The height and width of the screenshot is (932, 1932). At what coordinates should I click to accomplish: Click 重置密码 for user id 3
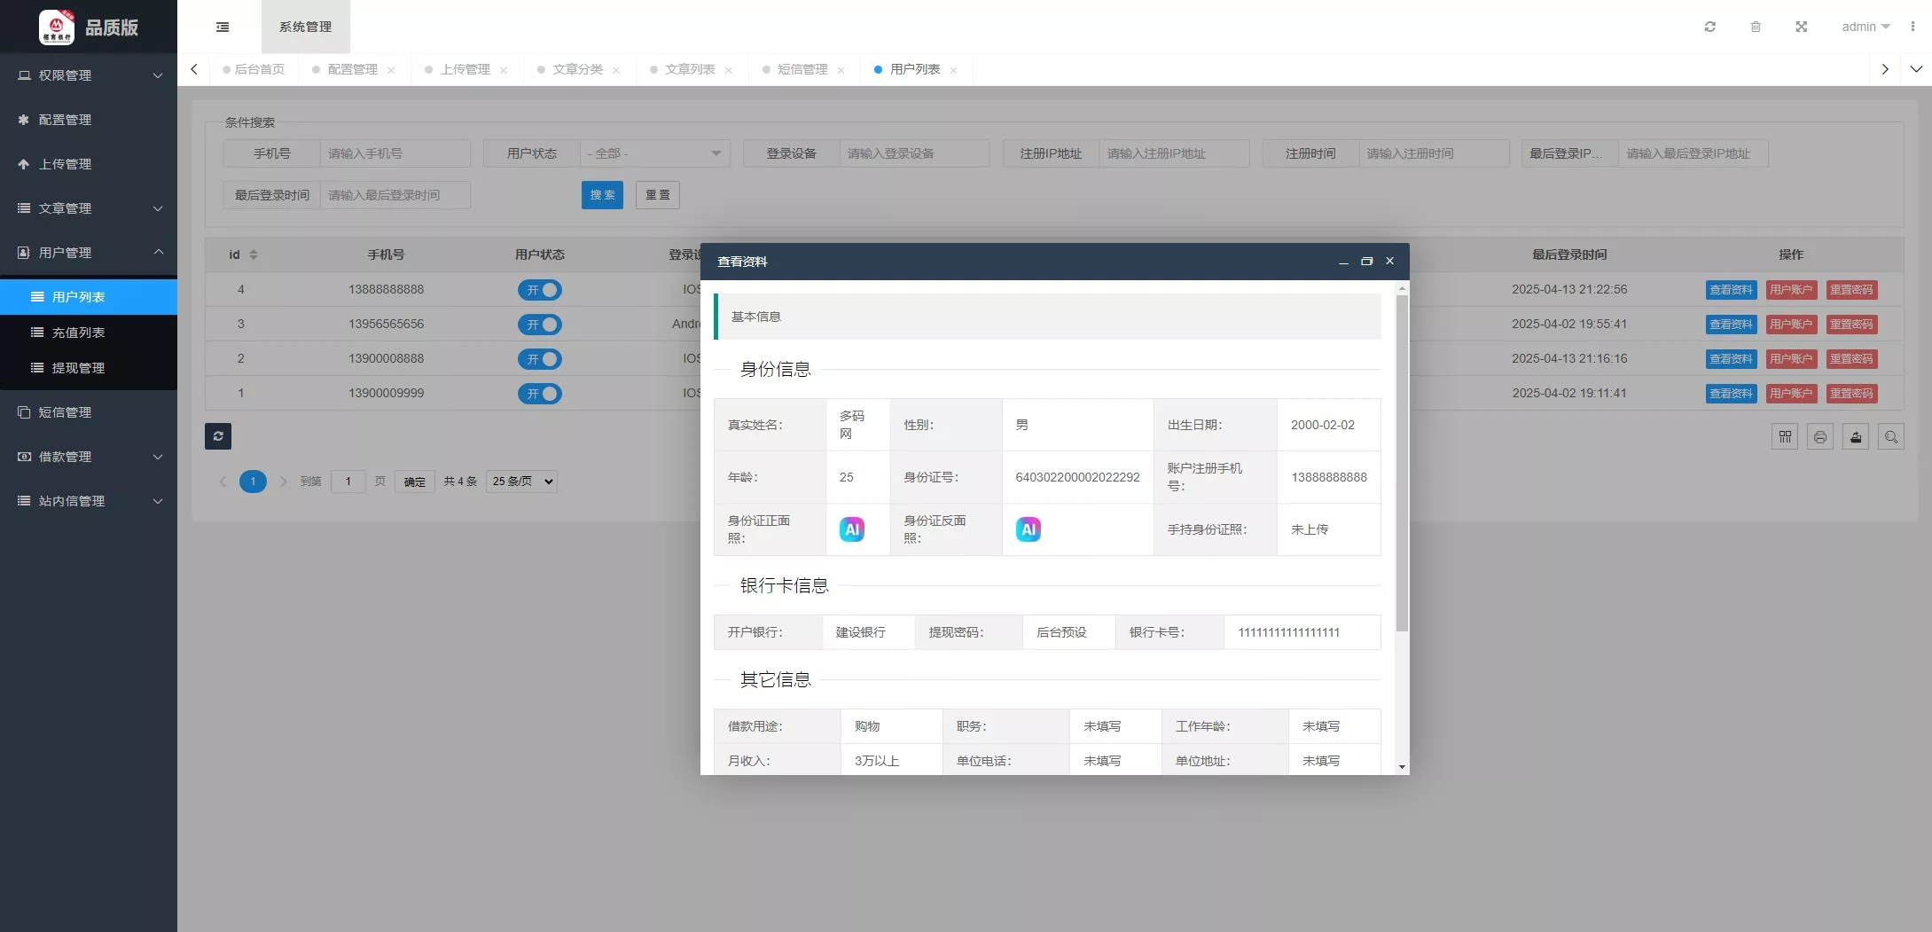click(x=1851, y=325)
